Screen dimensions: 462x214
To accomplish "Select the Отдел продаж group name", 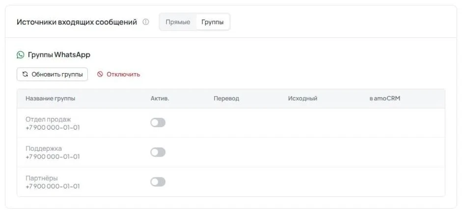I will coord(48,119).
